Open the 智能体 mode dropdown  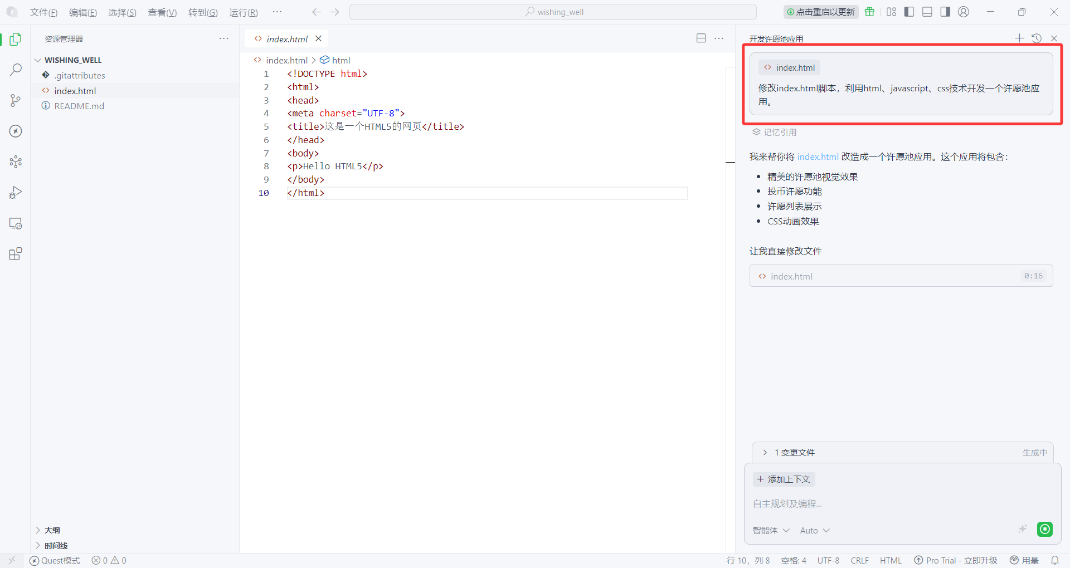coord(771,530)
